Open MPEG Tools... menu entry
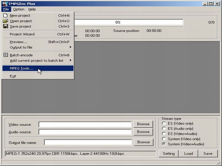Image resolution: width=222 pixels, height=166 pixels. click(38, 68)
